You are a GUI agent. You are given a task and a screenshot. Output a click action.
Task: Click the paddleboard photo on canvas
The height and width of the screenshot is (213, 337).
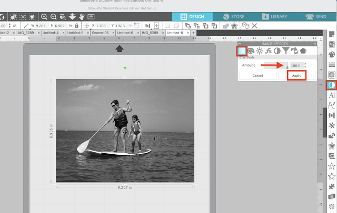125,131
